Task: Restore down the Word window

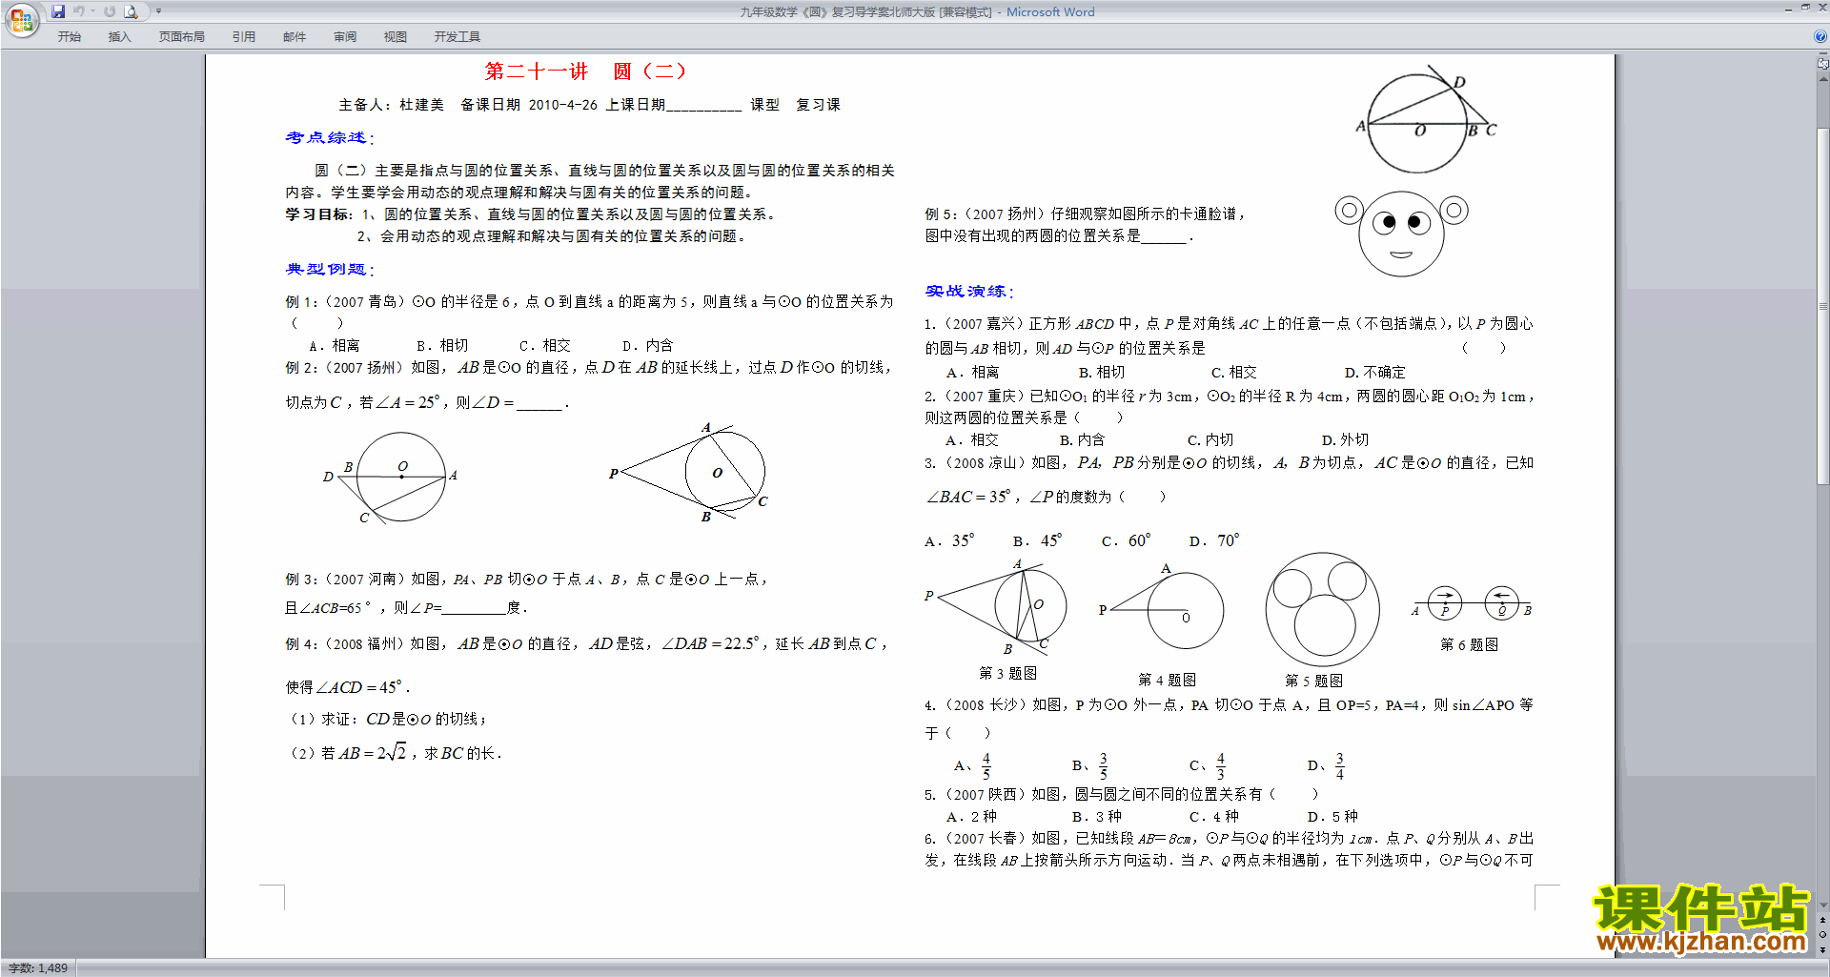Action: [x=1805, y=8]
